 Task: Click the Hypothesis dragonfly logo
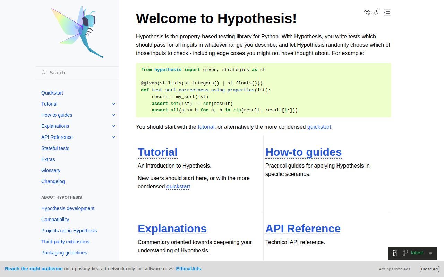(x=78, y=32)
